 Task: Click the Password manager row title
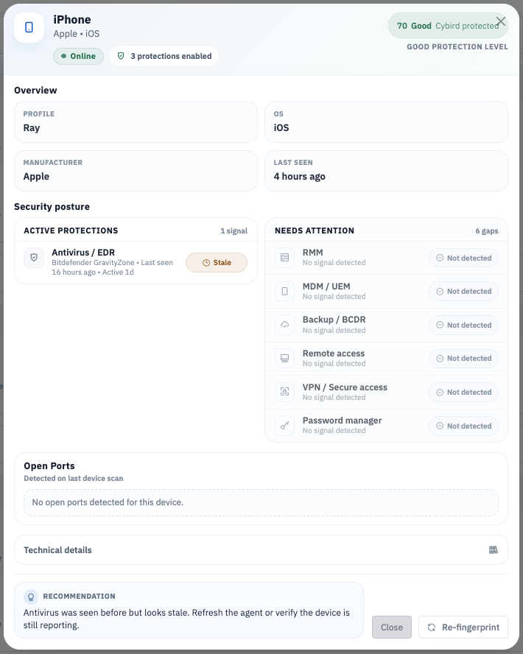point(342,421)
